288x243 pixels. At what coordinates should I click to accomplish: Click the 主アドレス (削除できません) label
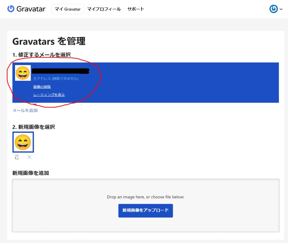pos(56,79)
